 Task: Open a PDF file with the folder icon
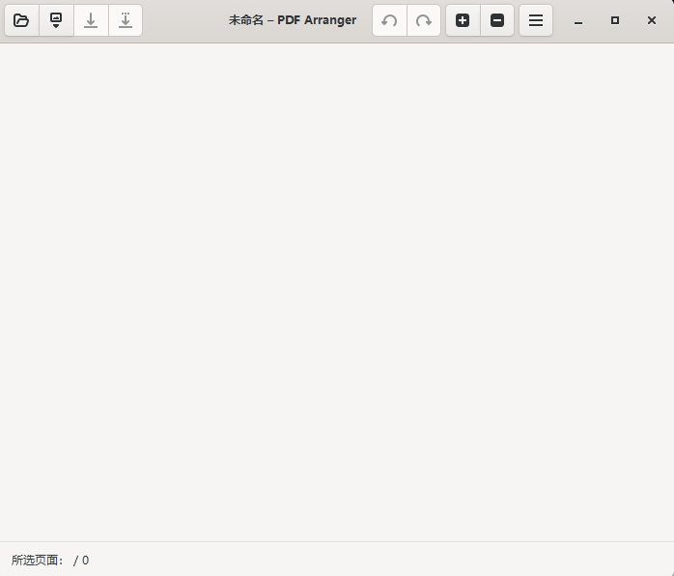(21, 20)
